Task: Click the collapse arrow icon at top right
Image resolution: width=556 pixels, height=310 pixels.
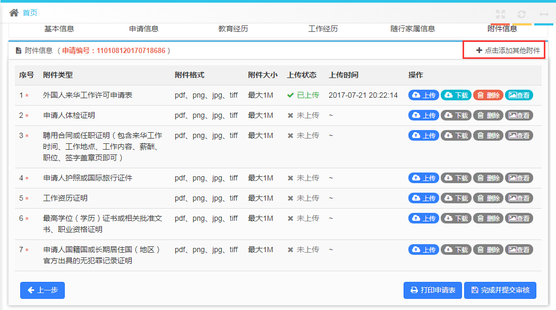Action: [543, 14]
